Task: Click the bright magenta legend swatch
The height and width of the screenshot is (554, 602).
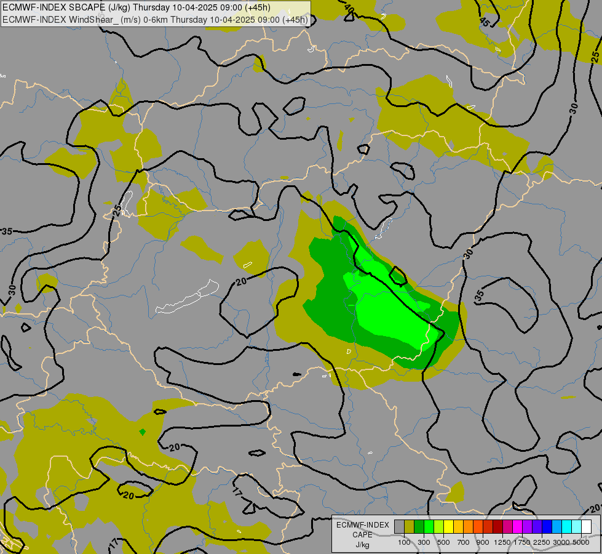Action: coord(518,527)
